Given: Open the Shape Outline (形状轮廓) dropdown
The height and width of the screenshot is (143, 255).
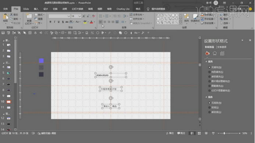Looking at the screenshot, I should pos(208,19).
